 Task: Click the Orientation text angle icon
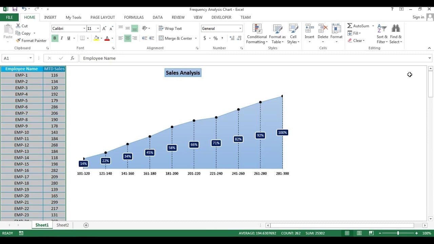pyautogui.click(x=145, y=28)
